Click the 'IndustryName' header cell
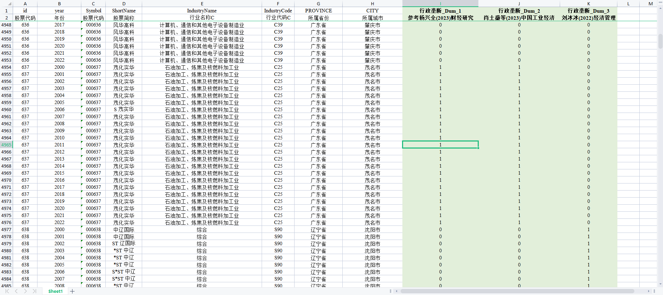 (x=202, y=11)
